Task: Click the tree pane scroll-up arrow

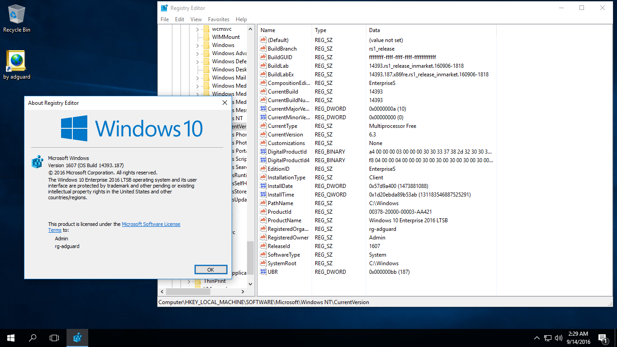Action: (250, 29)
